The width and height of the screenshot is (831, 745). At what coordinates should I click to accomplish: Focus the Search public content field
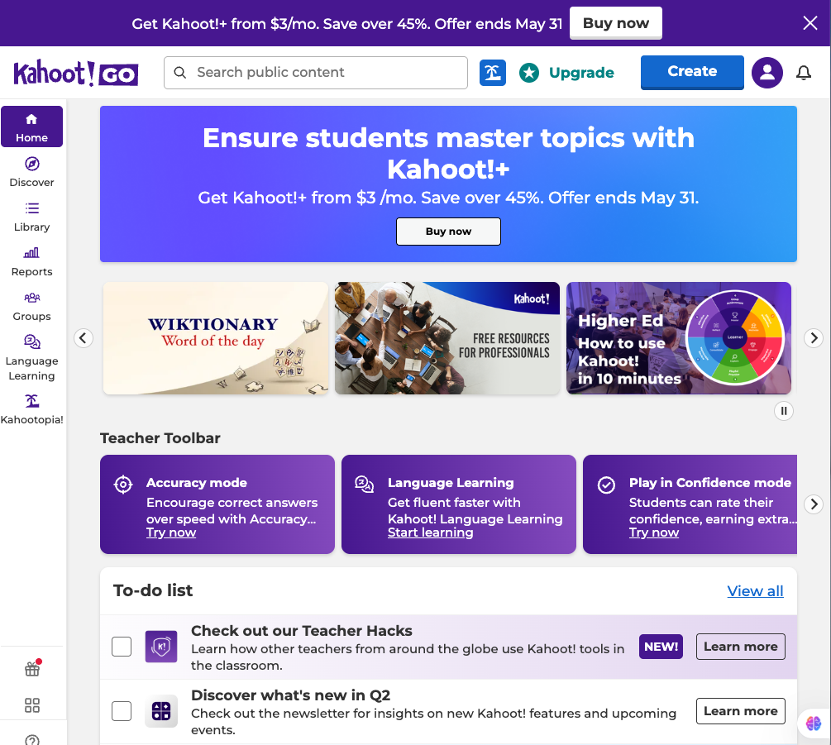pos(316,73)
